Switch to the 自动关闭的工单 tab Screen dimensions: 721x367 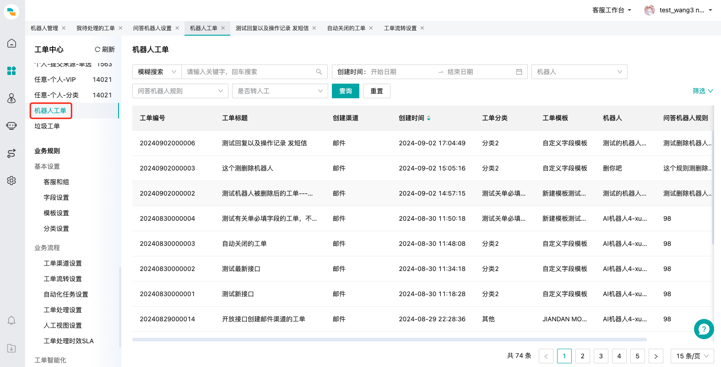pos(346,28)
